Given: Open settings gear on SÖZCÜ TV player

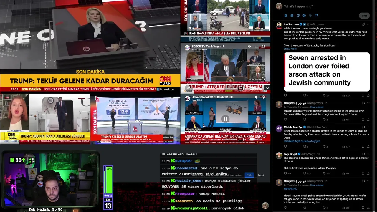Looking at the screenshot, I should tap(263, 47).
